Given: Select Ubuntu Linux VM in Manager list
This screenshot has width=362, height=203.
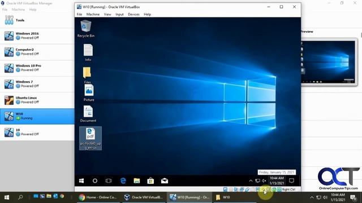Looking at the screenshot, I should (37, 100).
